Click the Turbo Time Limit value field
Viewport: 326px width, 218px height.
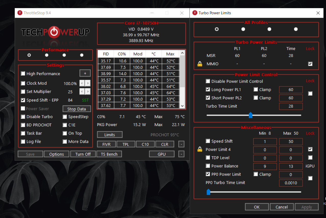pos(291,106)
